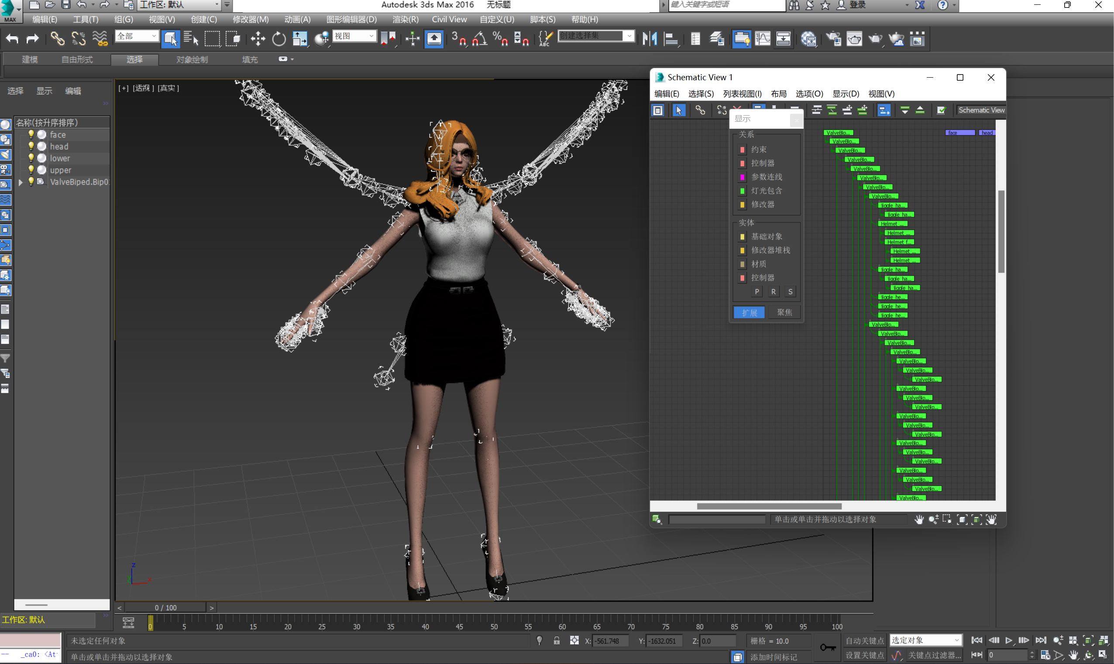Open the Curve Editor icon
Viewport: 1114px width, 664px height.
click(763, 39)
